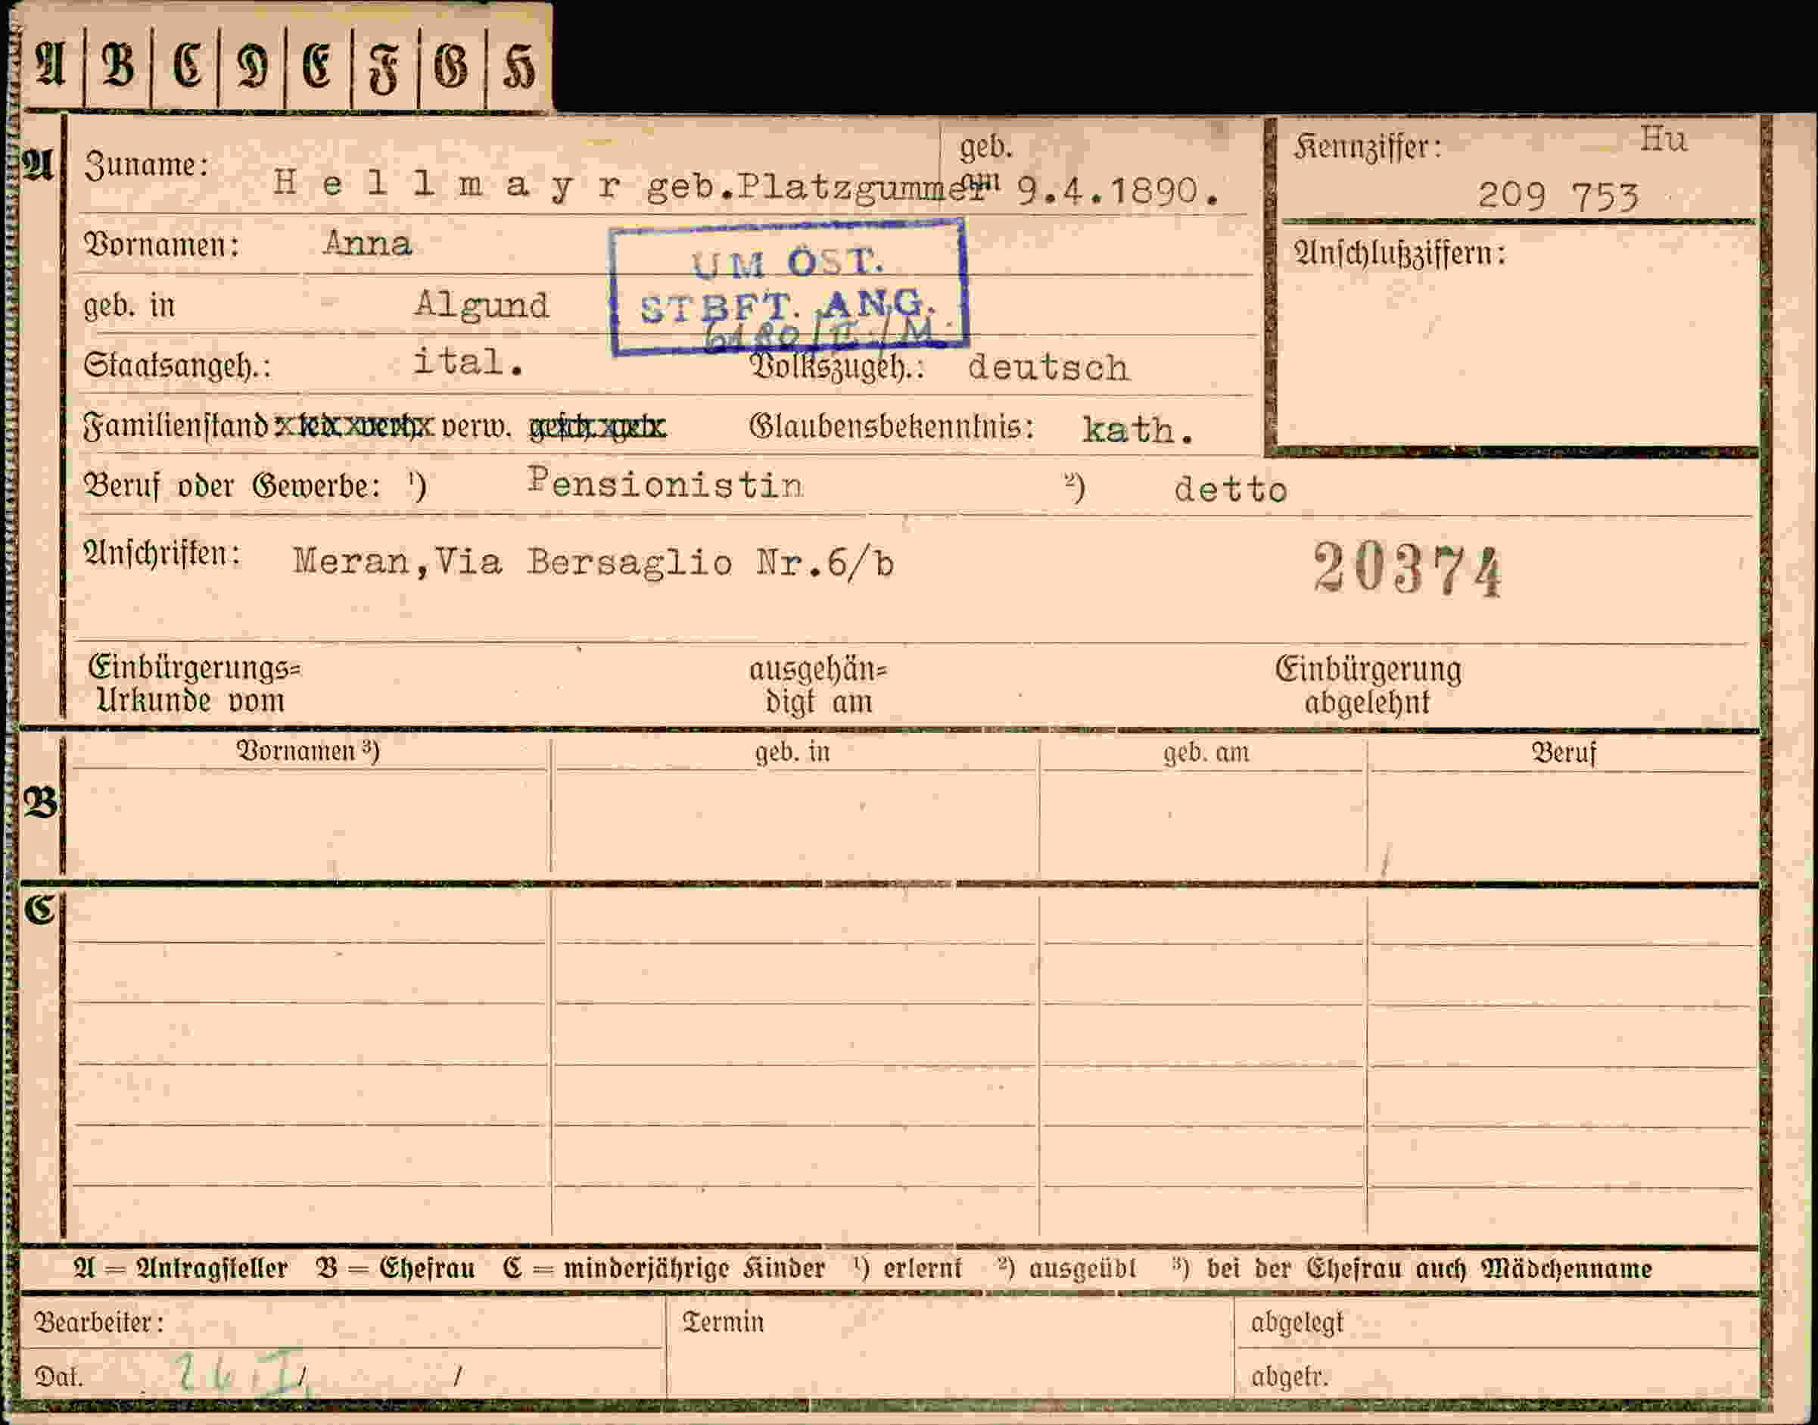This screenshot has width=1818, height=1425.
Task: Click the "abgelegt" label
Action: point(1297,1324)
